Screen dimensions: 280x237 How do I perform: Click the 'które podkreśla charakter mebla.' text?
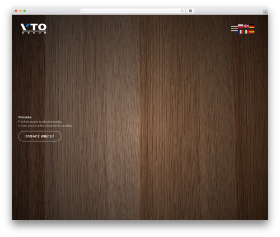tap(45, 126)
